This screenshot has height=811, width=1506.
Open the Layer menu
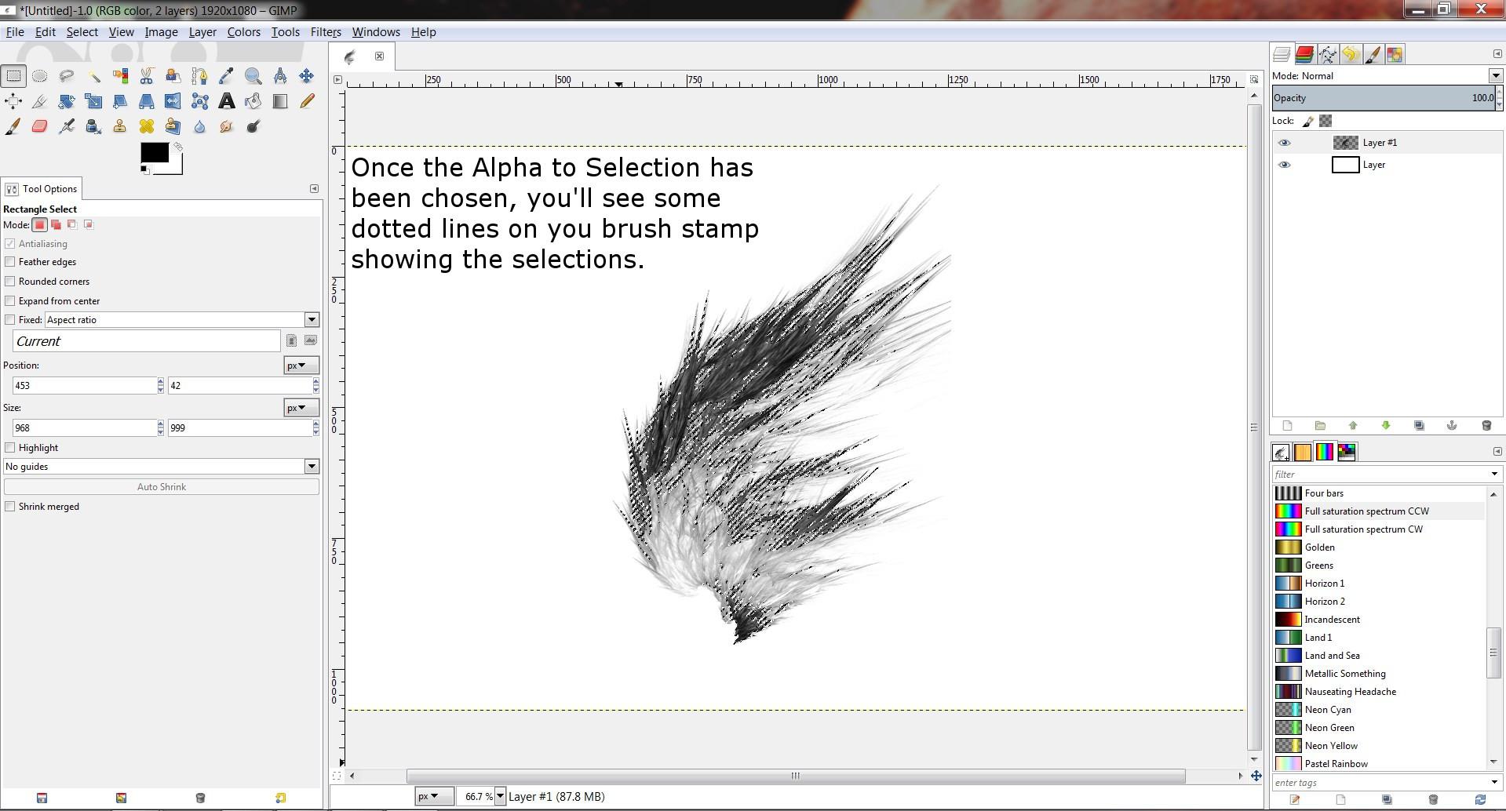[202, 32]
